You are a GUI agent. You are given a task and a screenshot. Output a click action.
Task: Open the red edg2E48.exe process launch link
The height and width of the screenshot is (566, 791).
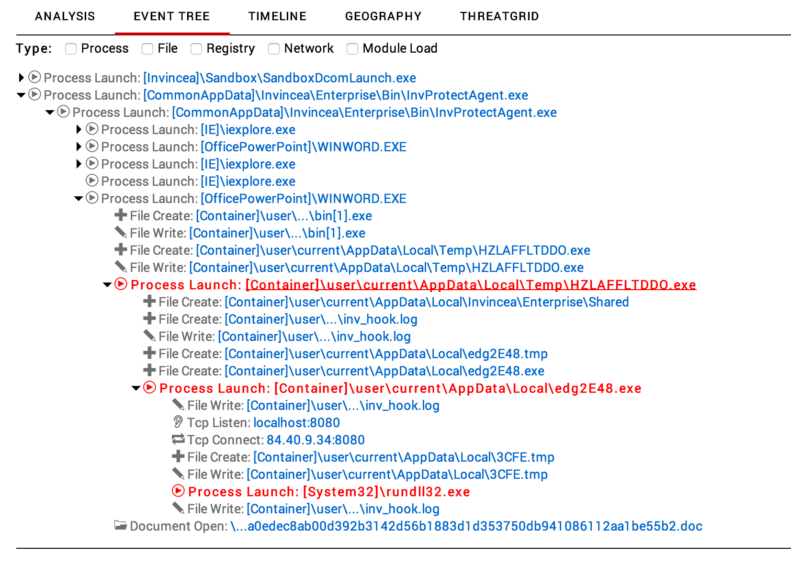pyautogui.click(x=458, y=388)
